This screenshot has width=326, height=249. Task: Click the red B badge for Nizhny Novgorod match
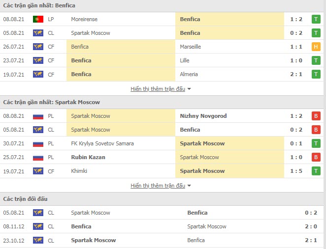click(x=316, y=116)
